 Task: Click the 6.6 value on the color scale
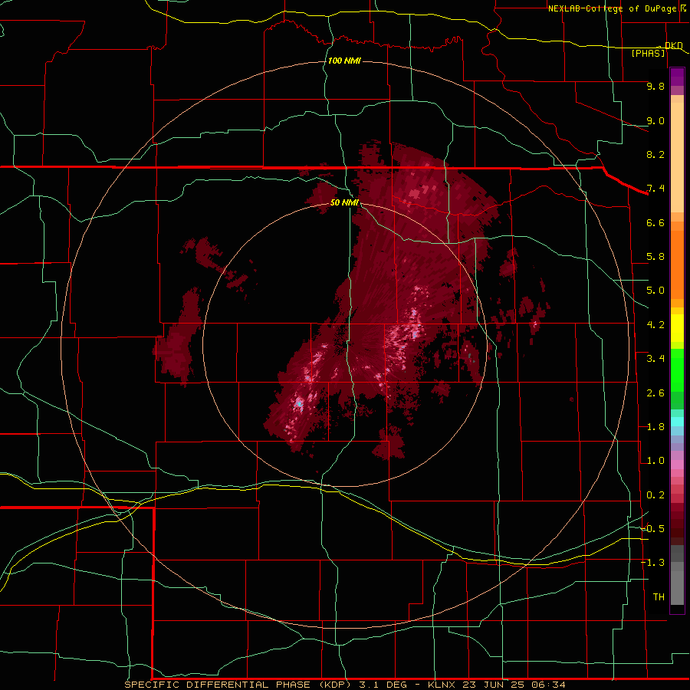click(x=655, y=222)
